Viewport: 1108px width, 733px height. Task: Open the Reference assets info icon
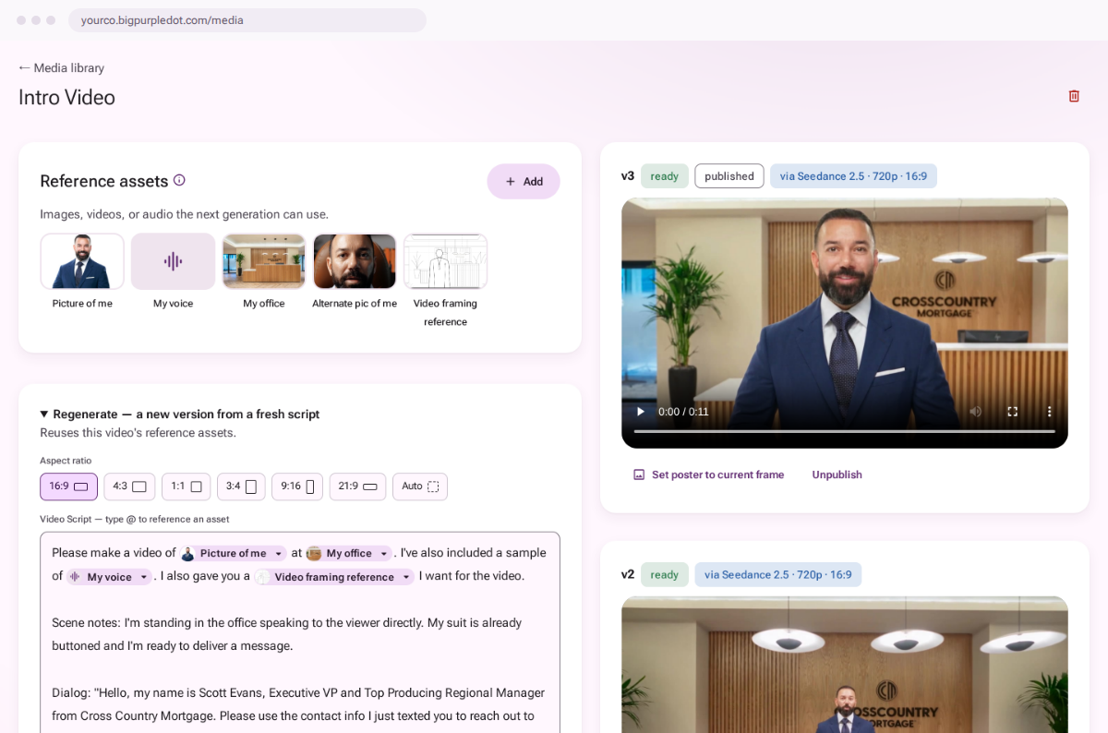(179, 180)
